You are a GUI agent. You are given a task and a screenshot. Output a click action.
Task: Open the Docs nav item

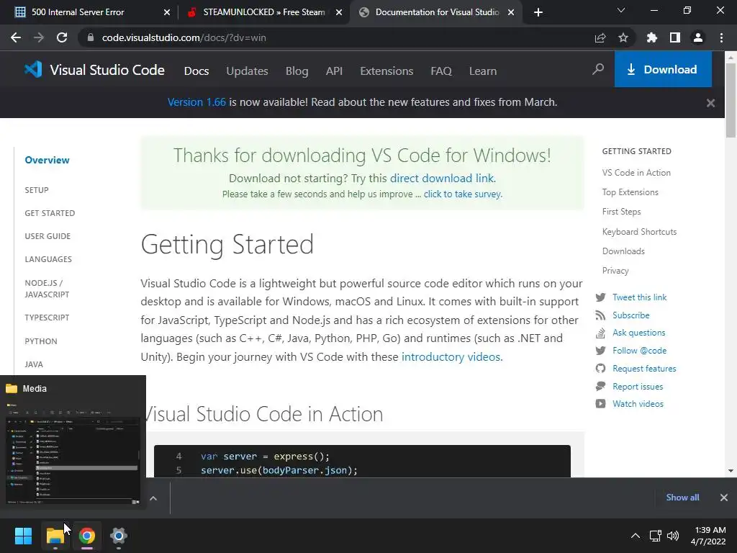click(196, 71)
